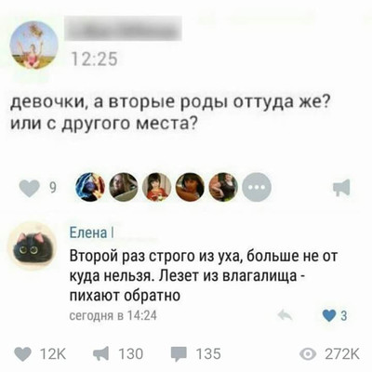This screenshot has width=372, height=372.
Task: Open the first liker's avatar
Action: [x=90, y=188]
